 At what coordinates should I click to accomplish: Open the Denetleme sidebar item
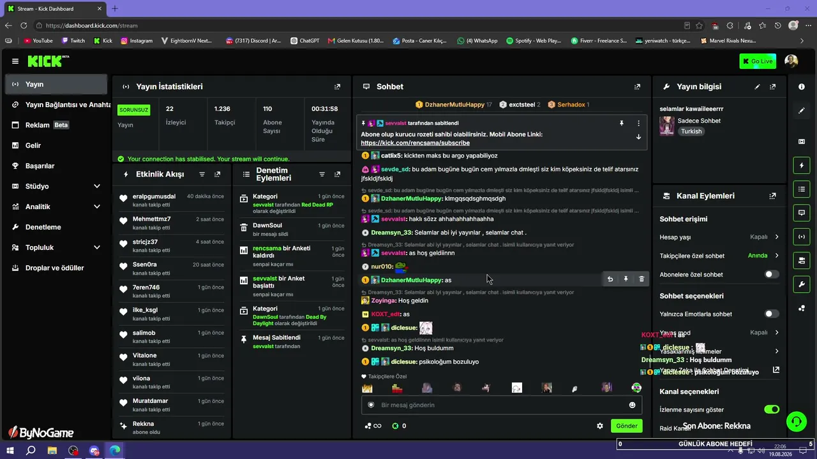coord(56,227)
